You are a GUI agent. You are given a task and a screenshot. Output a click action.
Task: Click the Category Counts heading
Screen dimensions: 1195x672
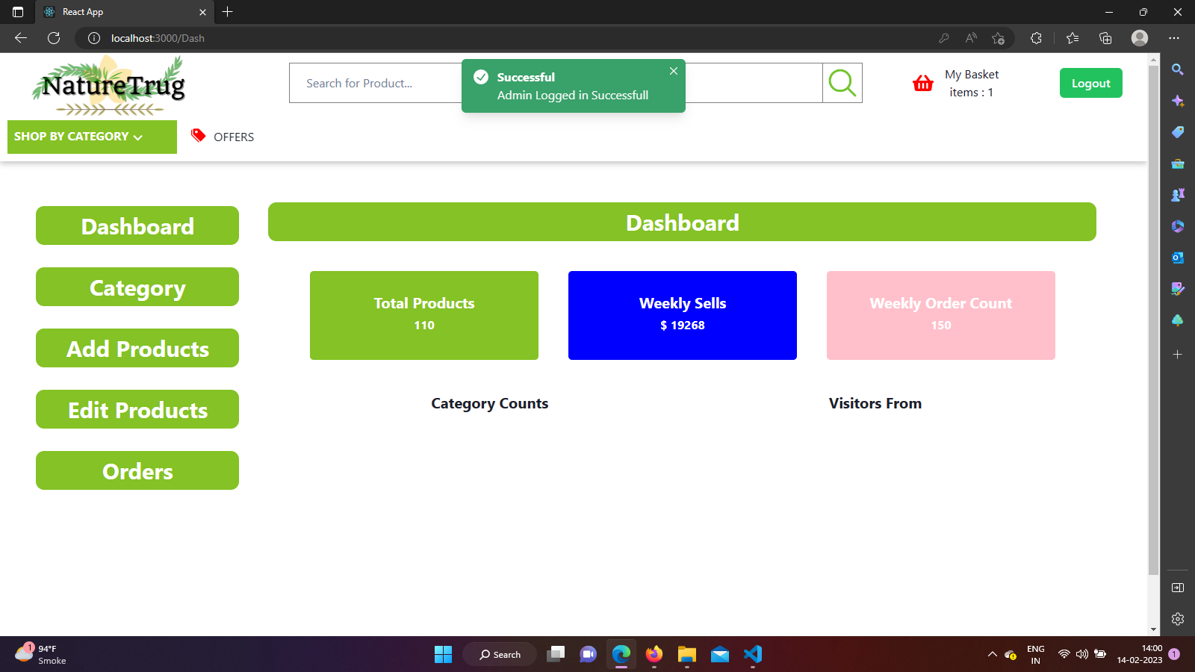(x=490, y=403)
